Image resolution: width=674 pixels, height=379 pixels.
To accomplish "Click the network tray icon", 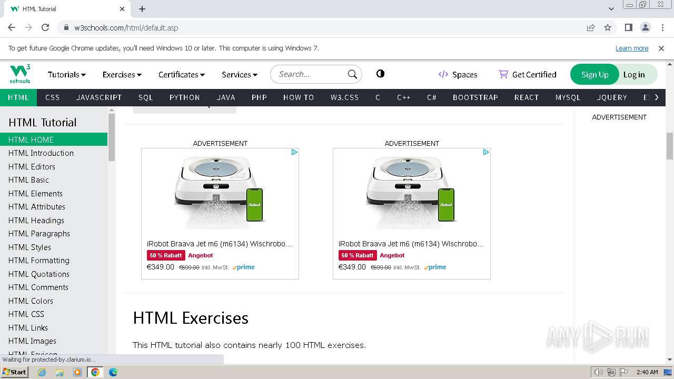I will (x=611, y=372).
